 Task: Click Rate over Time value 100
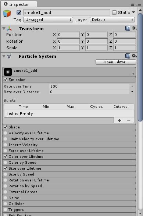coord(89,86)
